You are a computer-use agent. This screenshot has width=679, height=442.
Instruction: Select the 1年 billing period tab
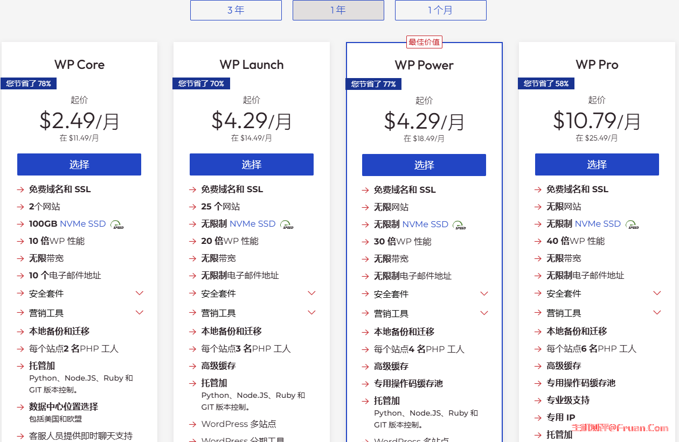(x=338, y=10)
